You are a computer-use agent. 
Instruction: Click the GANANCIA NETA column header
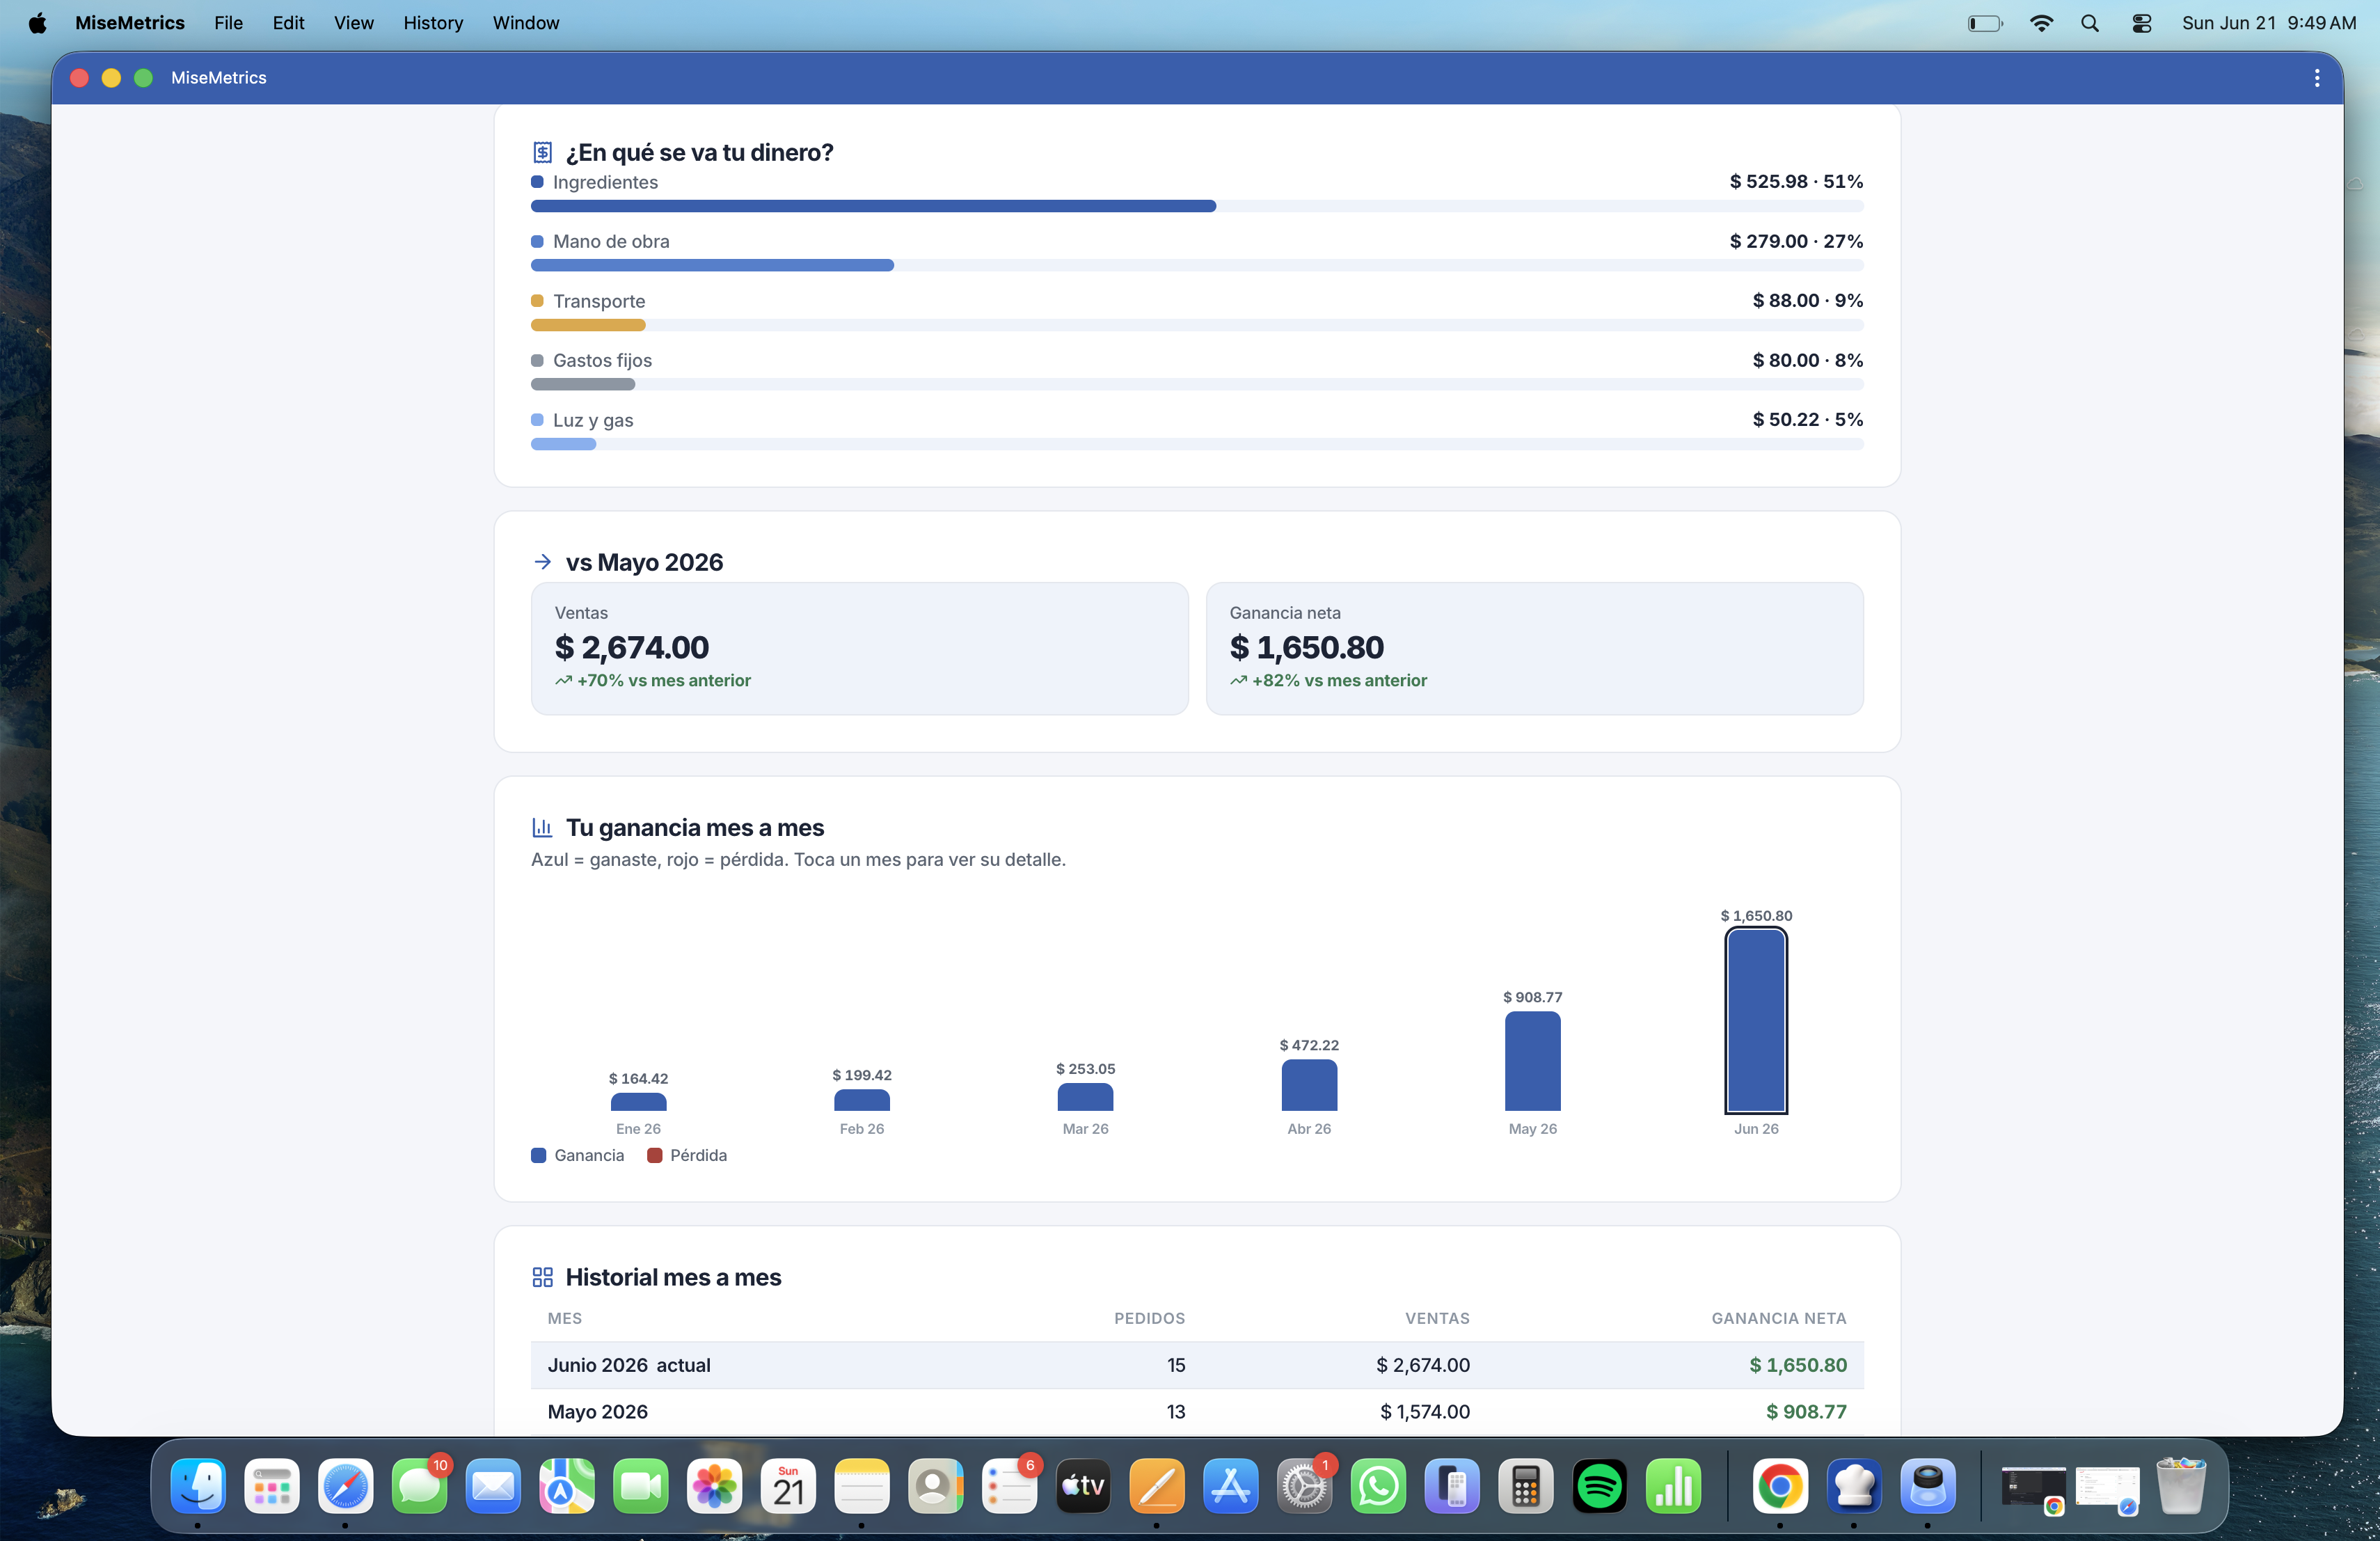[1778, 1318]
